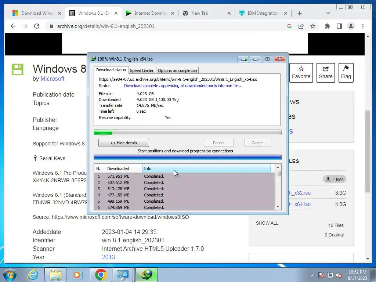Open the Chrome profile avatar
The width and height of the screenshot is (376, 282).
pyautogui.click(x=351, y=26)
